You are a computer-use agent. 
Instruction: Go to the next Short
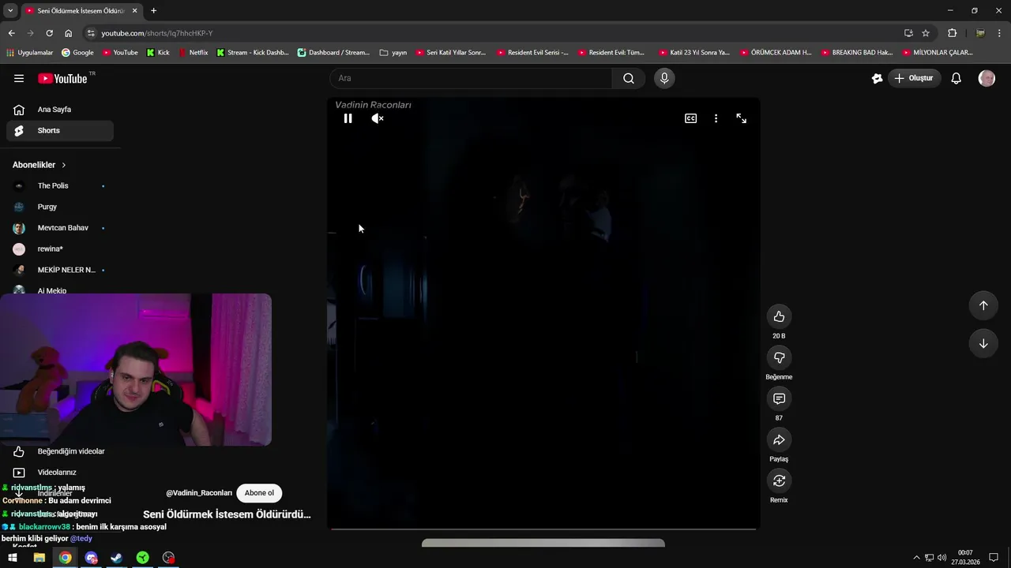(x=983, y=343)
